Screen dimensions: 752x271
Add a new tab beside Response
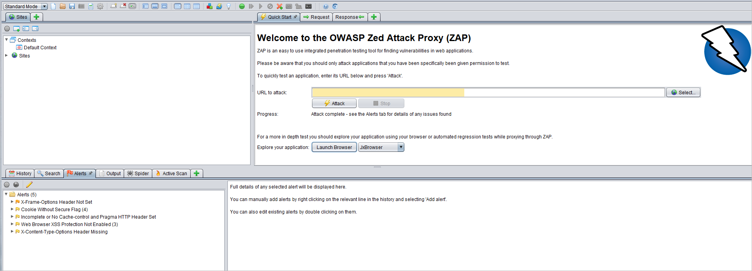pyautogui.click(x=374, y=17)
